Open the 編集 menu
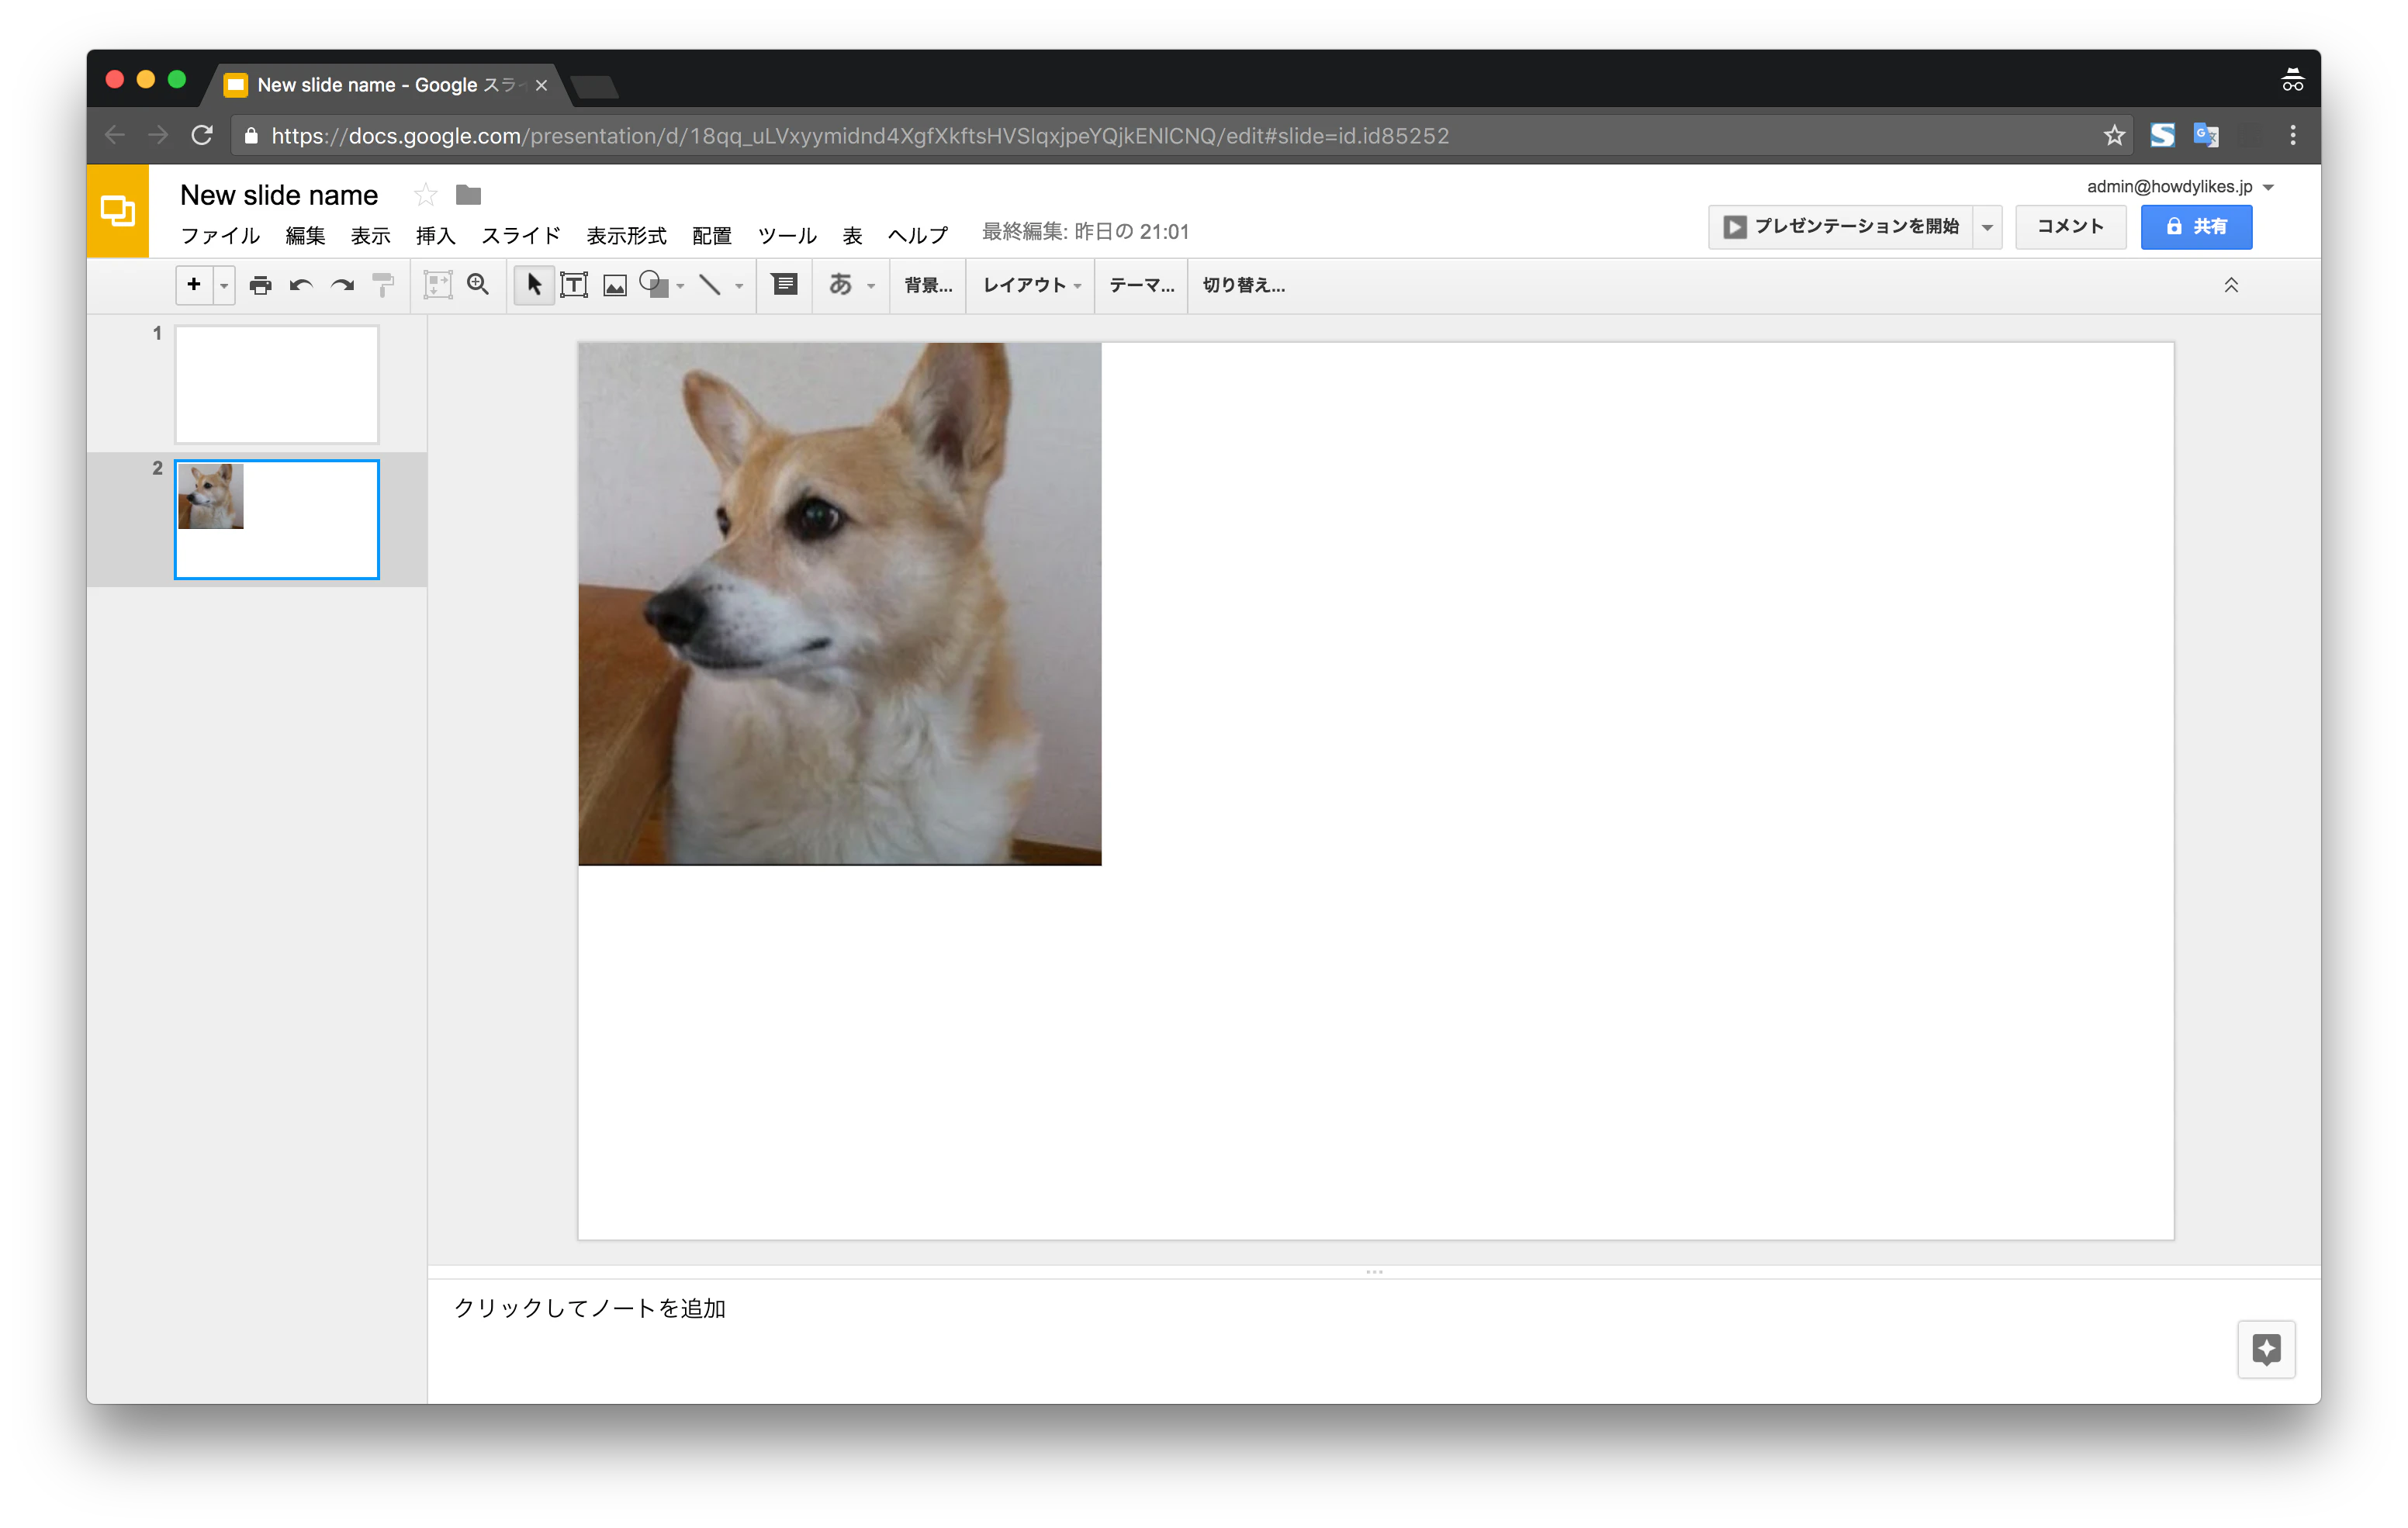Screen dimensions: 2408x1528 305,235
